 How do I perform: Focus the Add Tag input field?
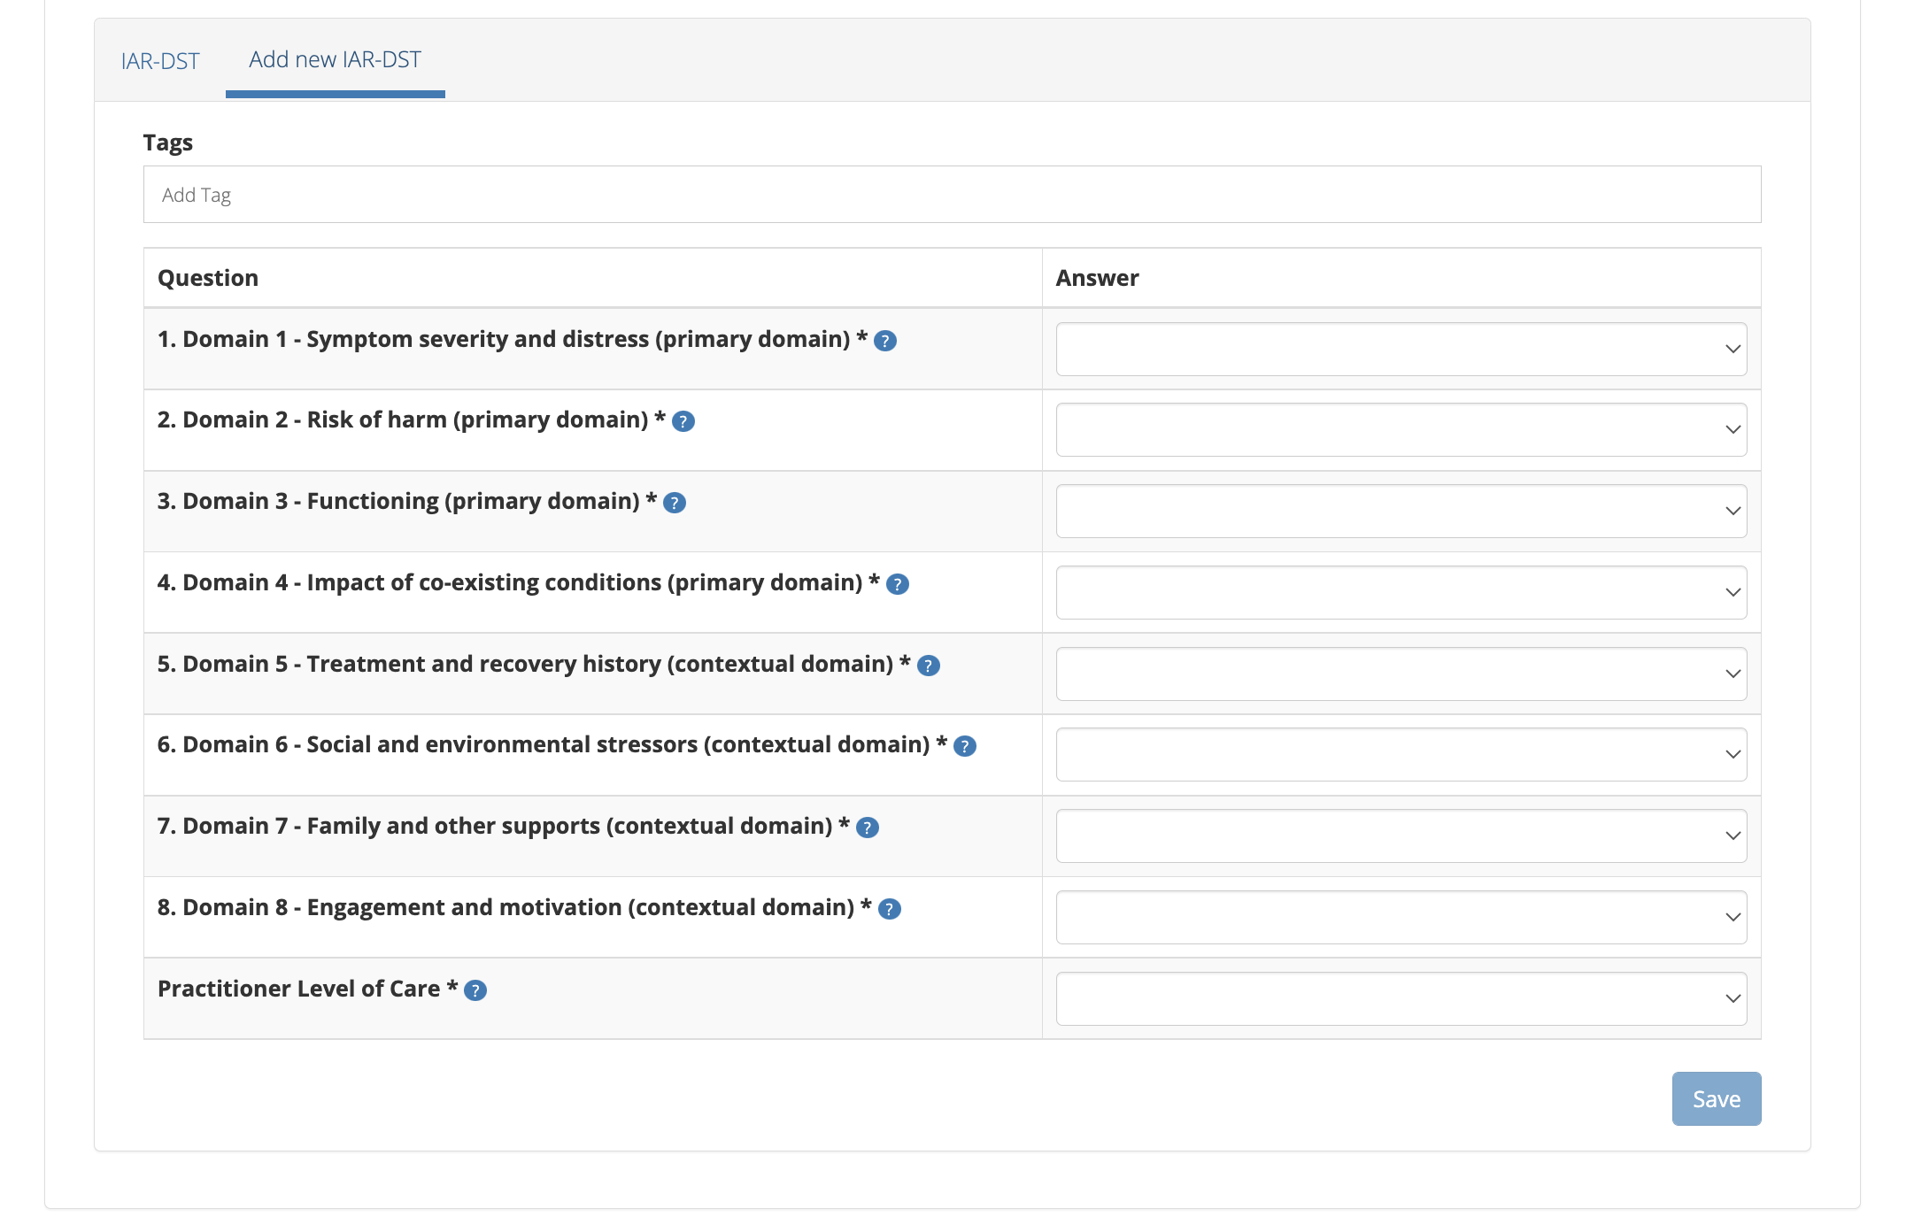point(953,195)
